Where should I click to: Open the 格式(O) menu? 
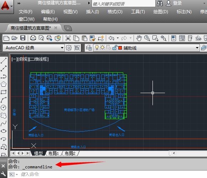pyautogui.click(x=115, y=12)
